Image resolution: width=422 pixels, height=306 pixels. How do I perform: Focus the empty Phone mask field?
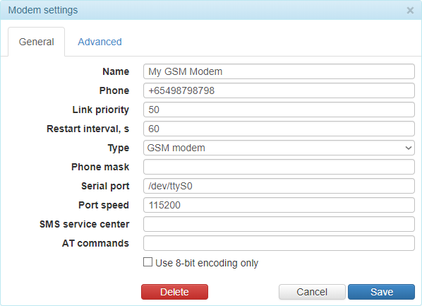[x=279, y=167]
